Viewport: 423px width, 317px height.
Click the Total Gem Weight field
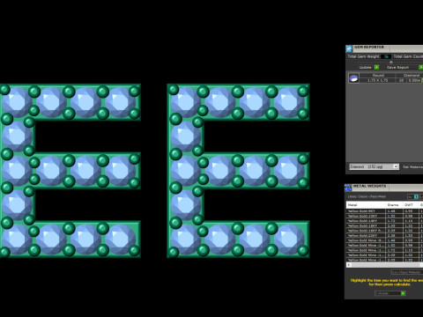click(386, 56)
